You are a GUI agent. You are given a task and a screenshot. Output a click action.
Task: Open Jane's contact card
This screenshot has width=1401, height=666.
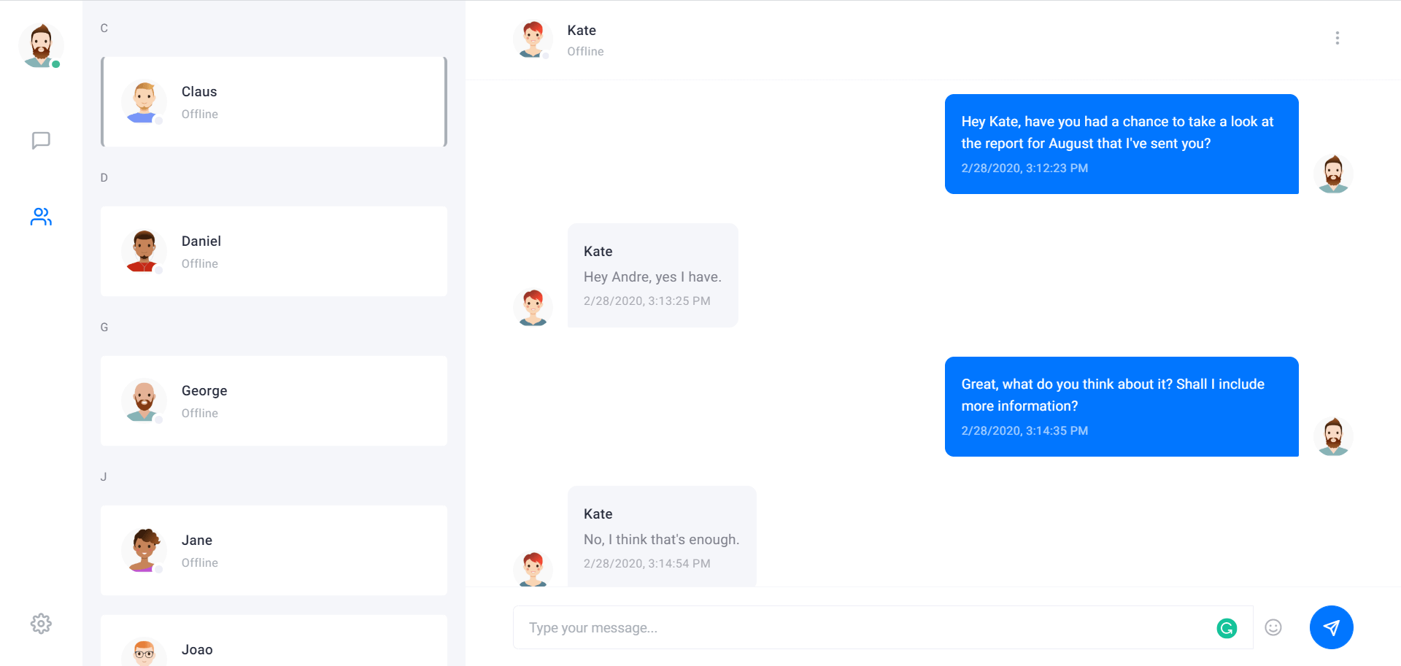coord(274,551)
